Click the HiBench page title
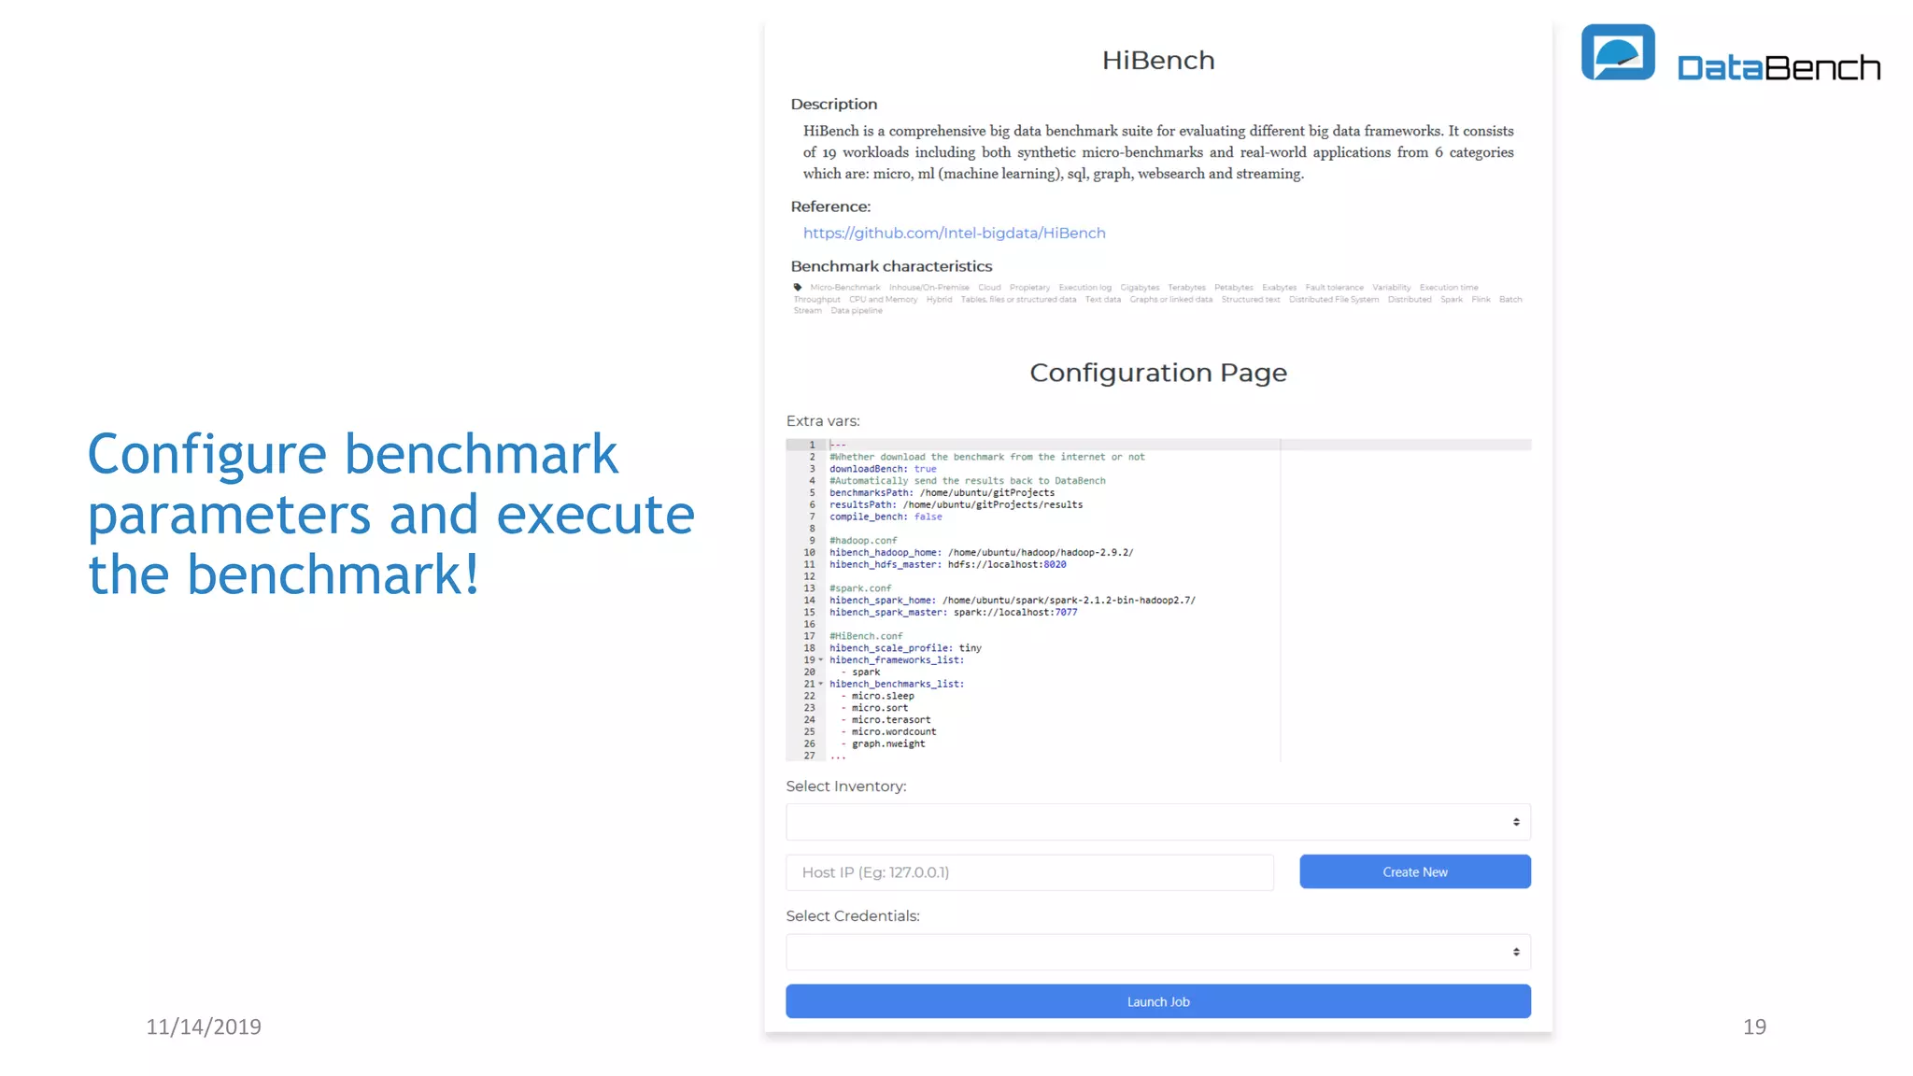The height and width of the screenshot is (1076, 1913). 1158,60
